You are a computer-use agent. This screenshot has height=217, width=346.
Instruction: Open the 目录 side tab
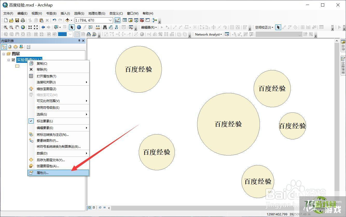click(x=343, y=45)
